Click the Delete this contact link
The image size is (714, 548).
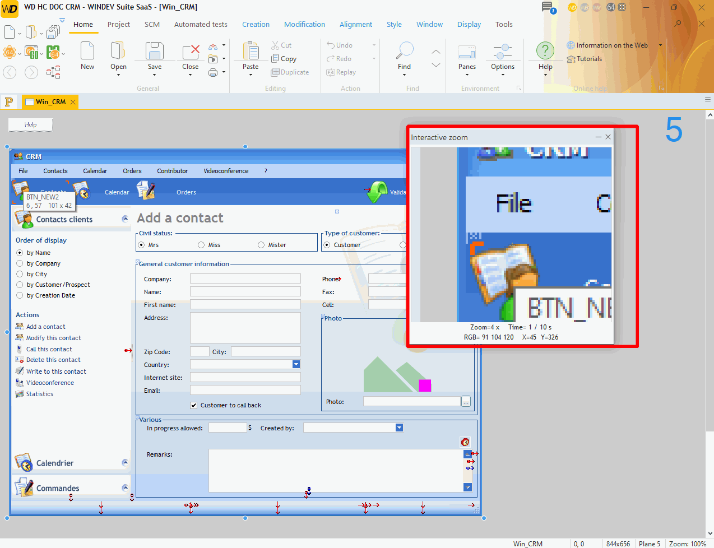(x=53, y=360)
